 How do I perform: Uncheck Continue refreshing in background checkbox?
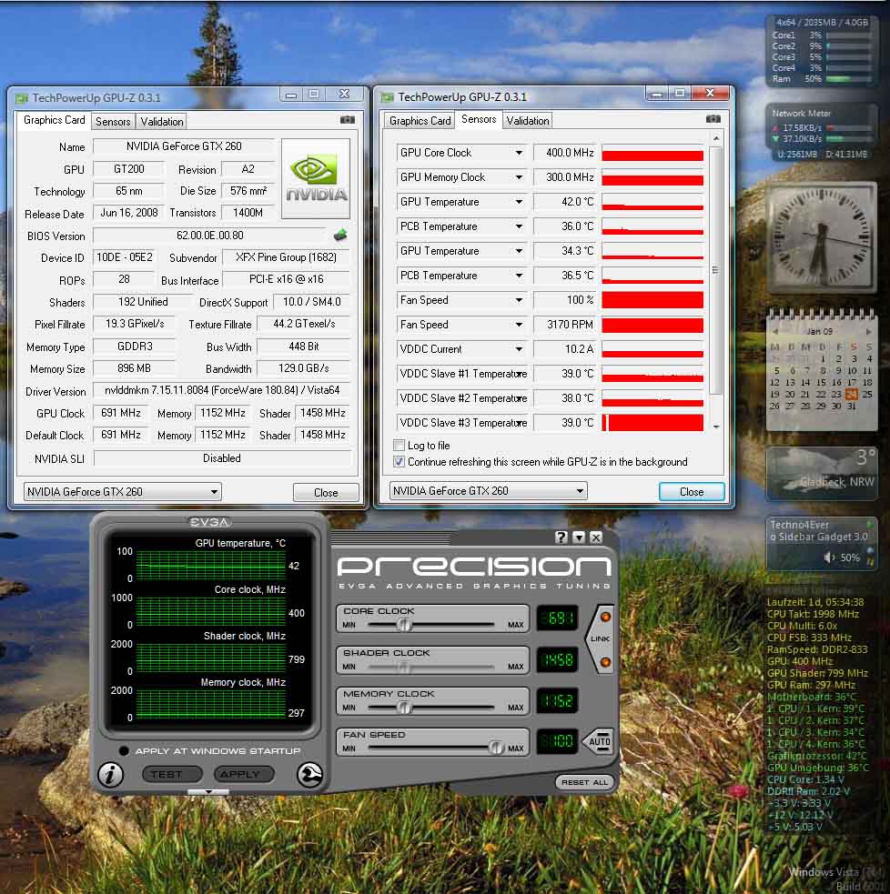pyautogui.click(x=399, y=462)
